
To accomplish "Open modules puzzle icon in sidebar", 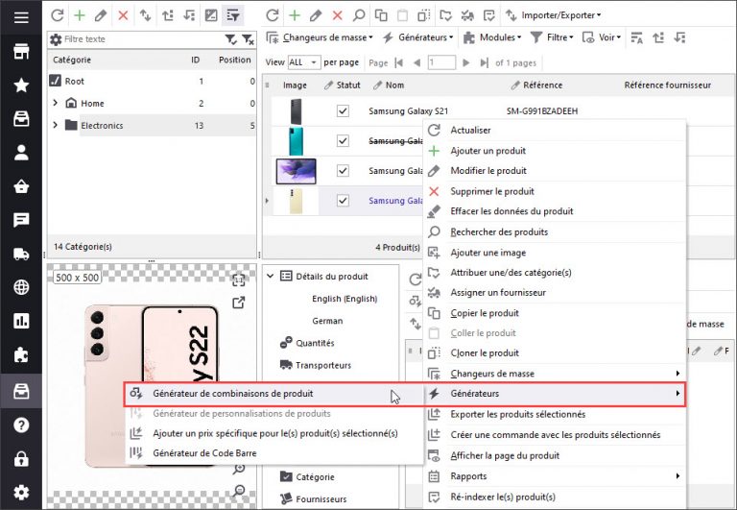I will click(21, 355).
